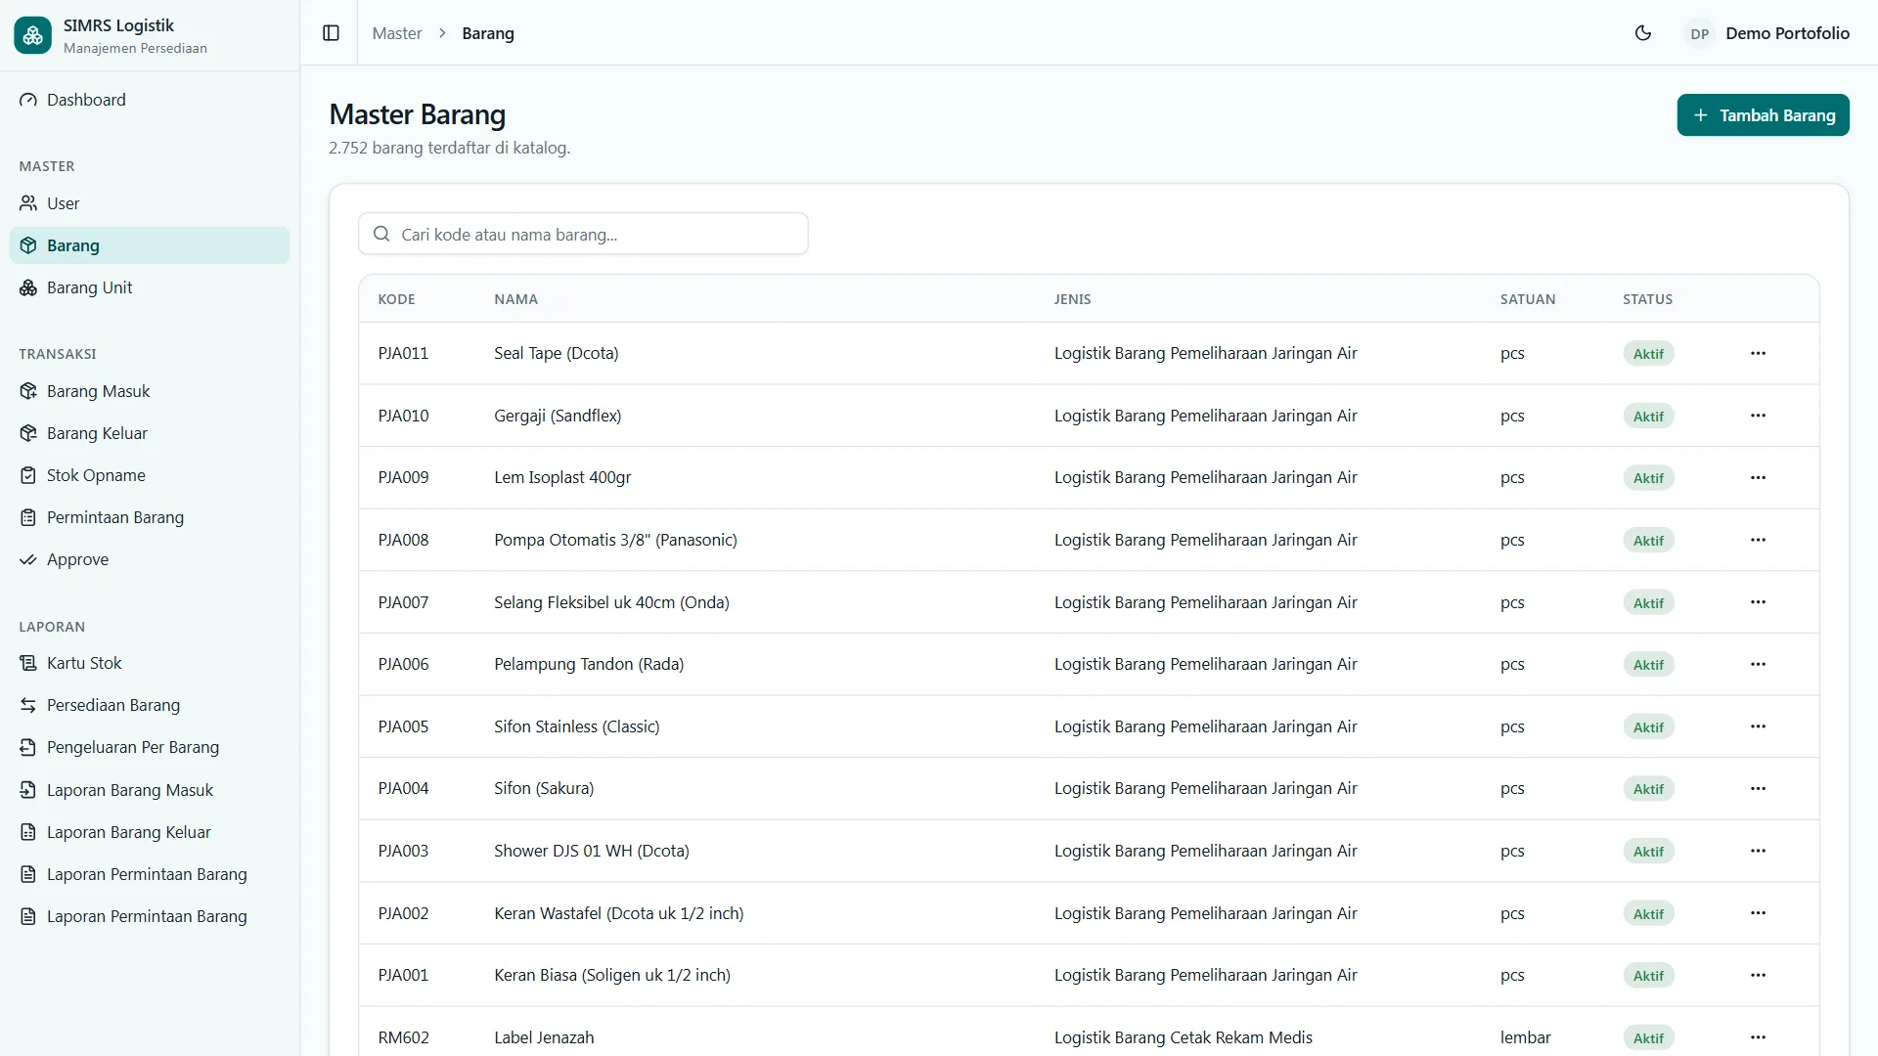Click the KODE column header
This screenshot has width=1878, height=1056.
[396, 299]
